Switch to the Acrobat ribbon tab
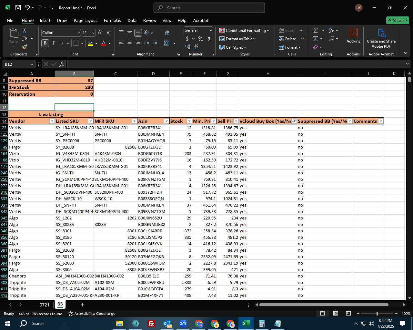413x330 pixels. click(201, 20)
